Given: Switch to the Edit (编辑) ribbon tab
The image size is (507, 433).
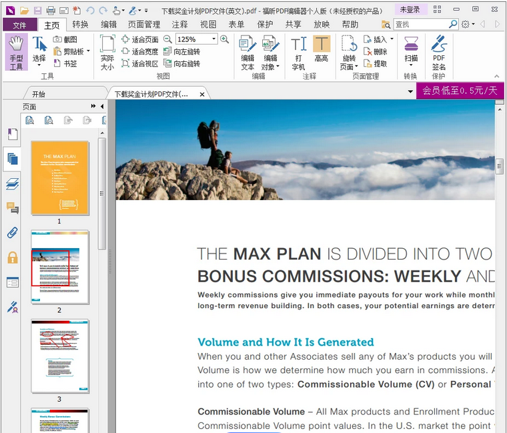Looking at the screenshot, I should pos(109,25).
